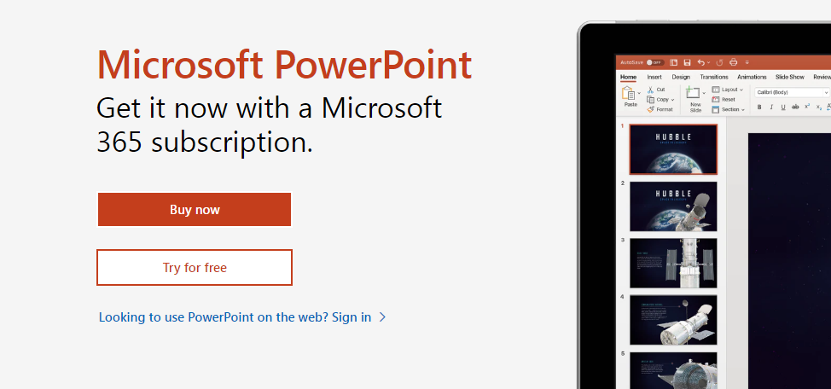The width and height of the screenshot is (831, 389).
Task: Click the Buy now button
Action: pos(195,210)
